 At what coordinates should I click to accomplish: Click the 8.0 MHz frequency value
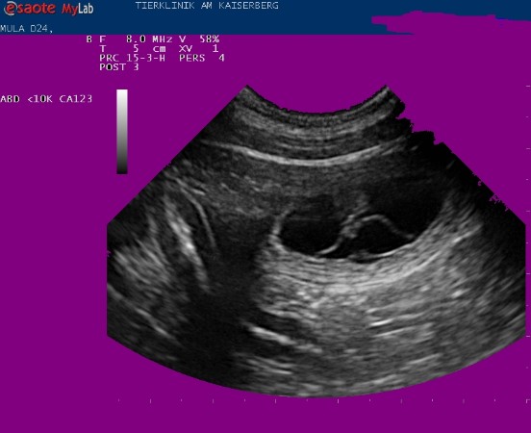149,38
